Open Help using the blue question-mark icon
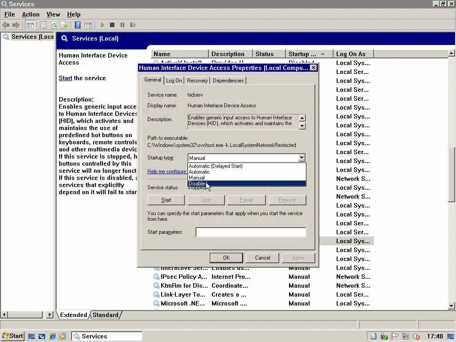 [x=77, y=25]
